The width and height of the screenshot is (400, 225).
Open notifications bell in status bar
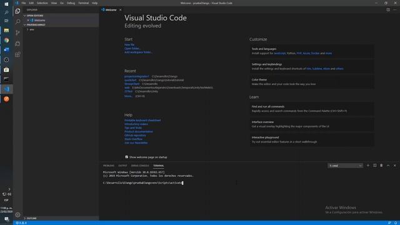point(396,223)
